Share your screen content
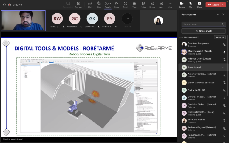 pos(199,5)
